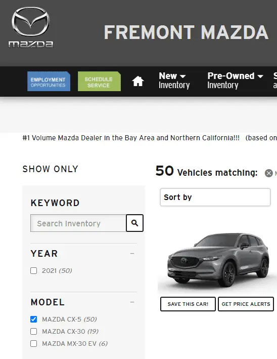277x359 pixels.
Task: Click the Fremont Mazda title text
Action: (186, 32)
